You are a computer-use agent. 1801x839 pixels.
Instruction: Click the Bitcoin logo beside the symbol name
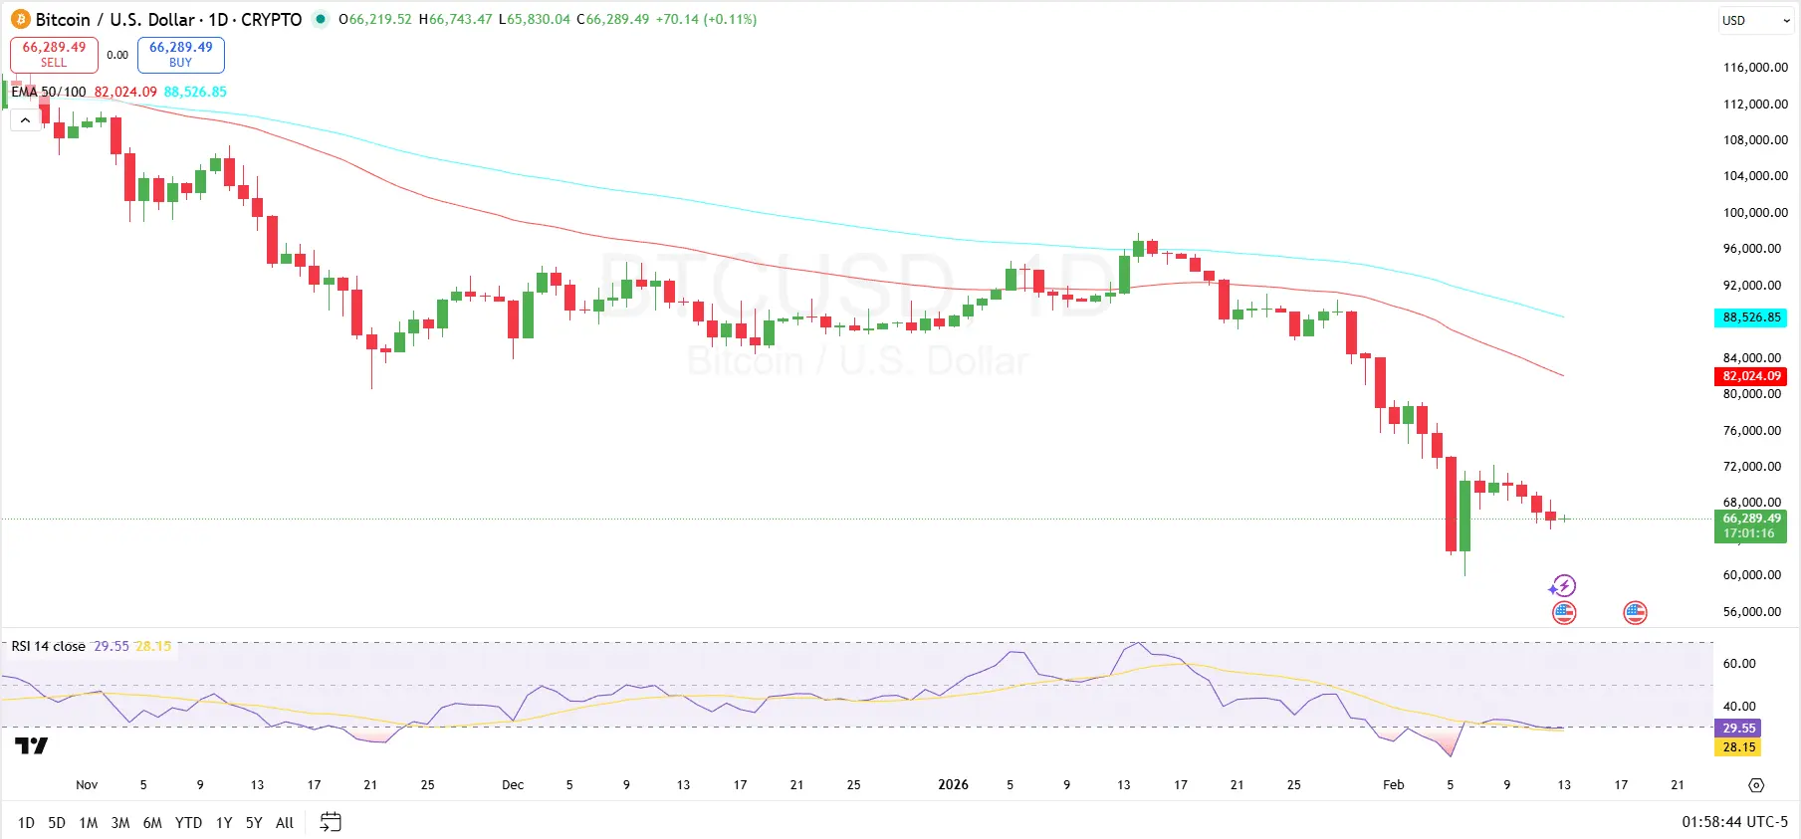pos(20,20)
